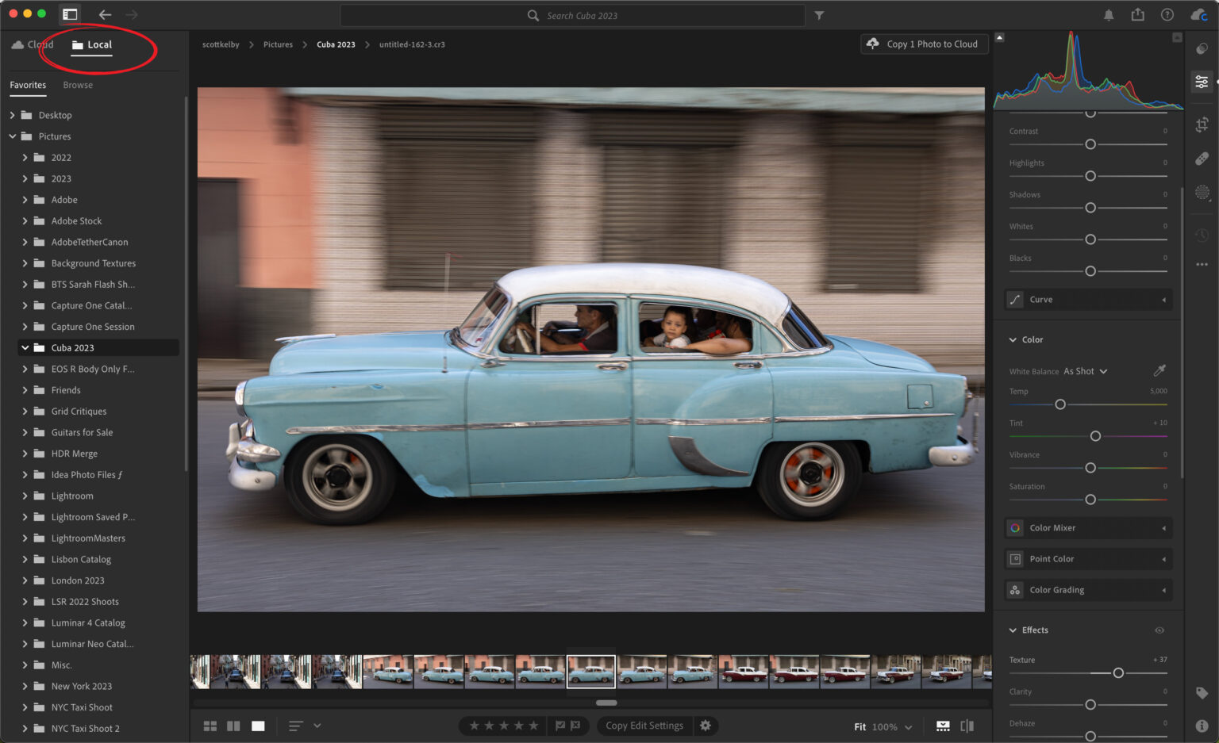Collapse the Color section
Image resolution: width=1219 pixels, height=743 pixels.
pyautogui.click(x=1013, y=339)
